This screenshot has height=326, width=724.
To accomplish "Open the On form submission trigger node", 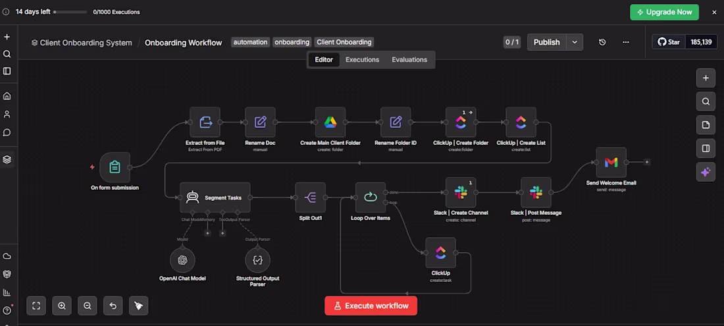I will (x=115, y=167).
